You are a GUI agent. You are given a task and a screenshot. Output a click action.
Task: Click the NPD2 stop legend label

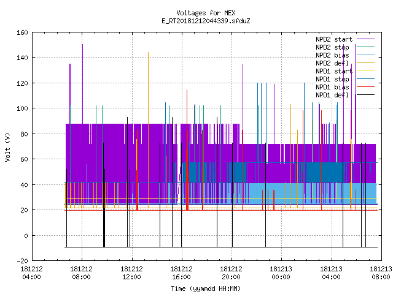coord(332,47)
